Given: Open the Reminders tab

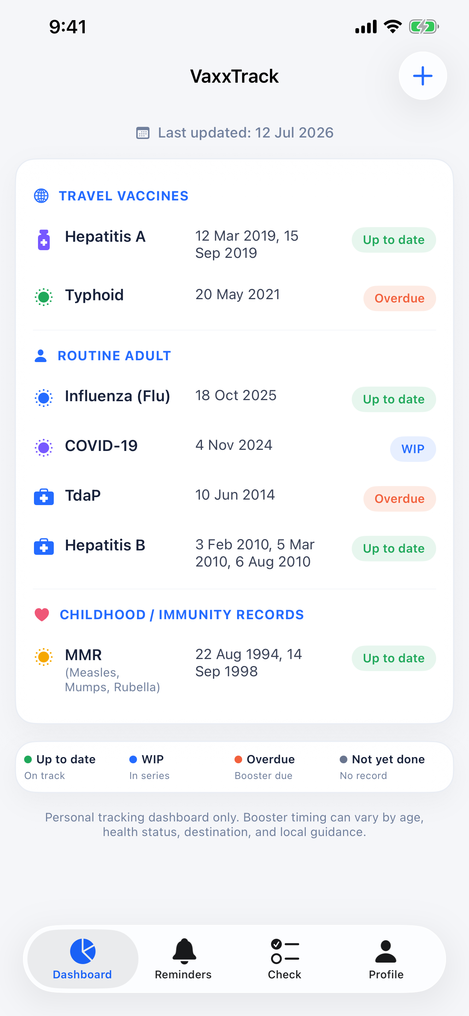Looking at the screenshot, I should (x=183, y=959).
